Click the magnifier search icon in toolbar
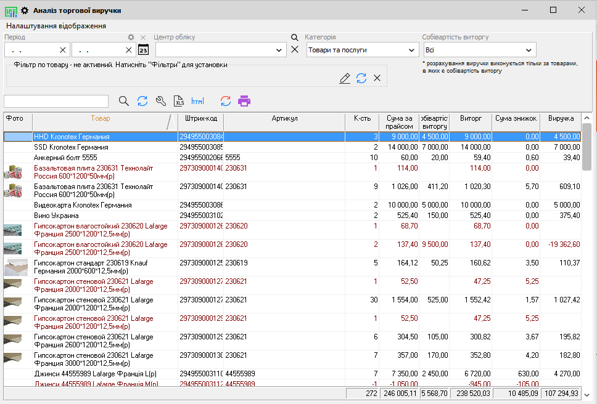Image resolution: width=597 pixels, height=404 pixels. (x=124, y=101)
